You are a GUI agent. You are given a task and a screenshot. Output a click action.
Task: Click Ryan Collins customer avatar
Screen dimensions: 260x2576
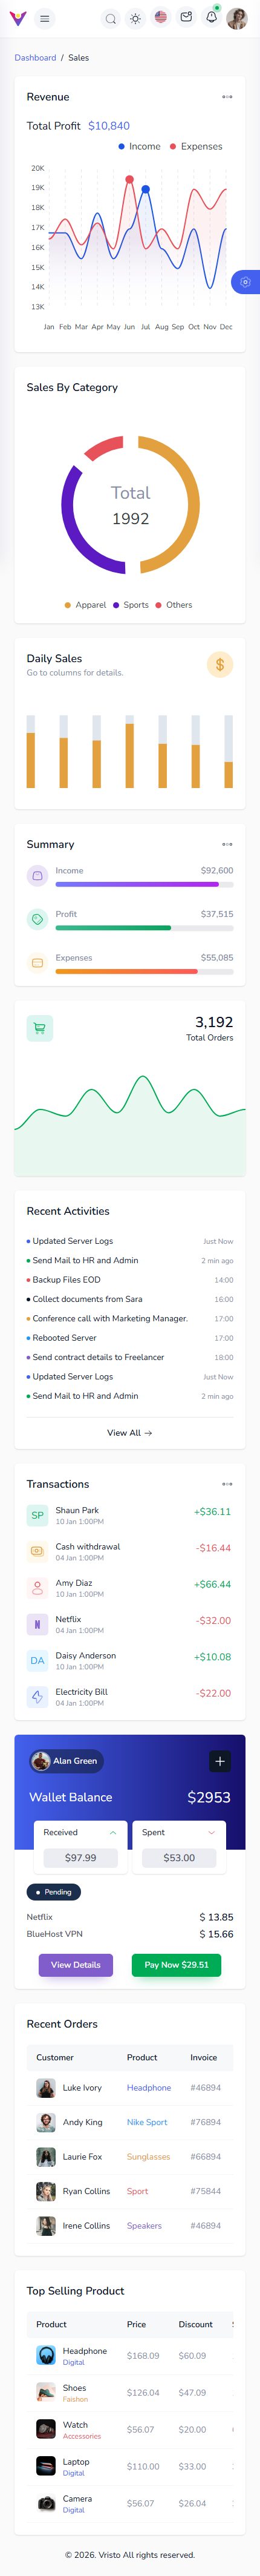[46, 2192]
